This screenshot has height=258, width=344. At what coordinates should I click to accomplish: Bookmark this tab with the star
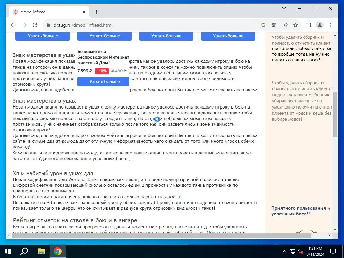296,25
